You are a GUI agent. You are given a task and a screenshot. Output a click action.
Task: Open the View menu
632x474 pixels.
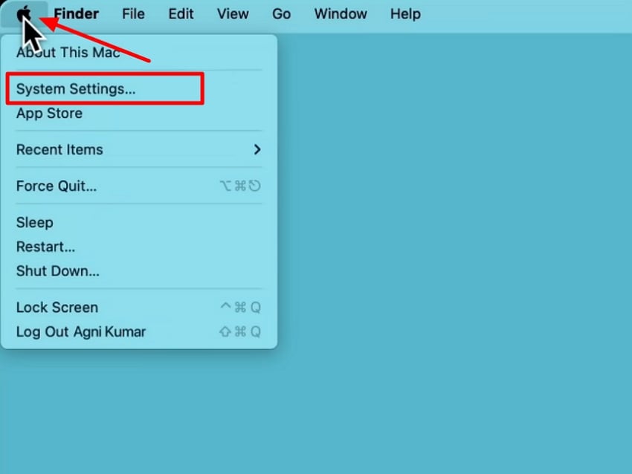(x=233, y=13)
